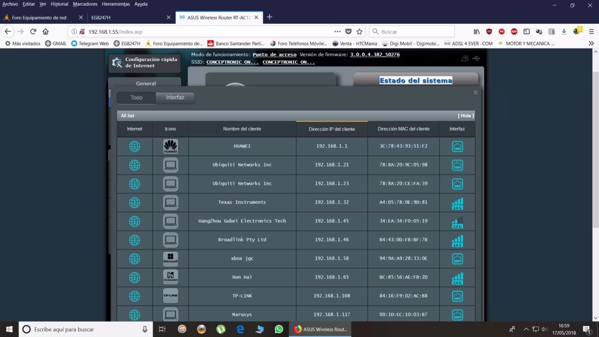Go to the Firefox home page
This screenshot has height=337, width=599.
tap(45, 31)
